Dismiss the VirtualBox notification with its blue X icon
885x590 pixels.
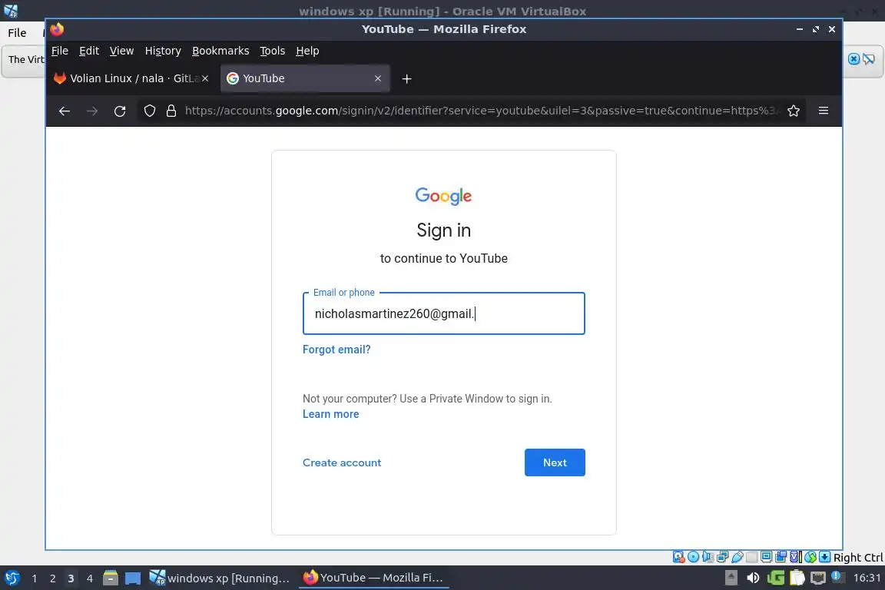(854, 58)
